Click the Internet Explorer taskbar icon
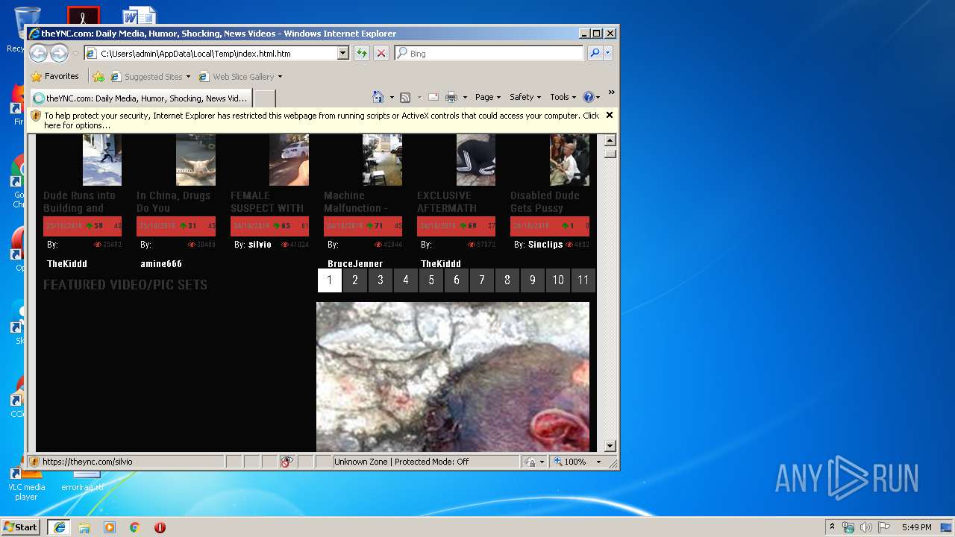Screen dimensions: 955x537 tap(60, 527)
